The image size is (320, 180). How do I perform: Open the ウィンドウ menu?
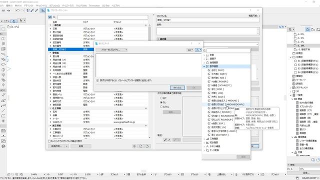coord(81,5)
